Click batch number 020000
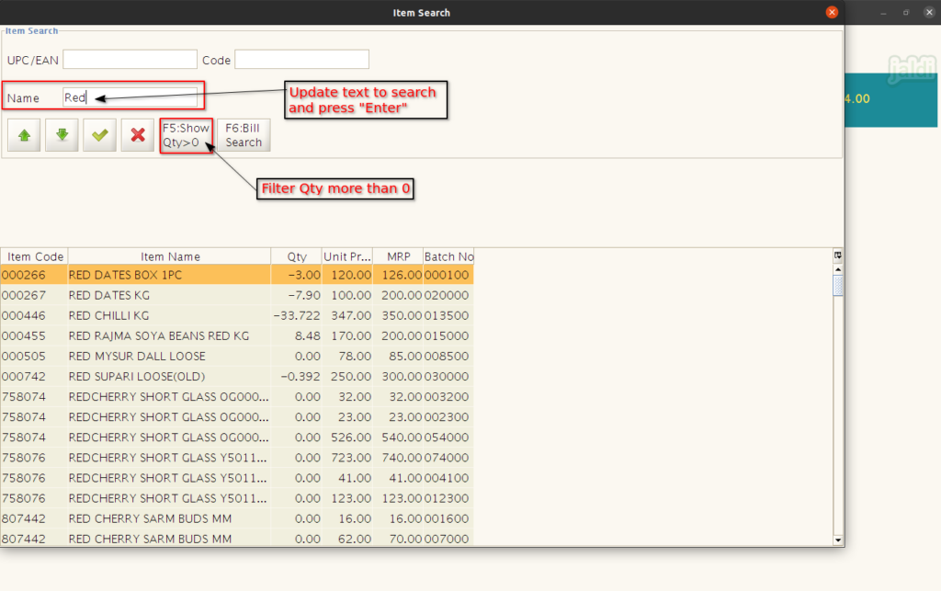The height and width of the screenshot is (591, 941). 448,295
